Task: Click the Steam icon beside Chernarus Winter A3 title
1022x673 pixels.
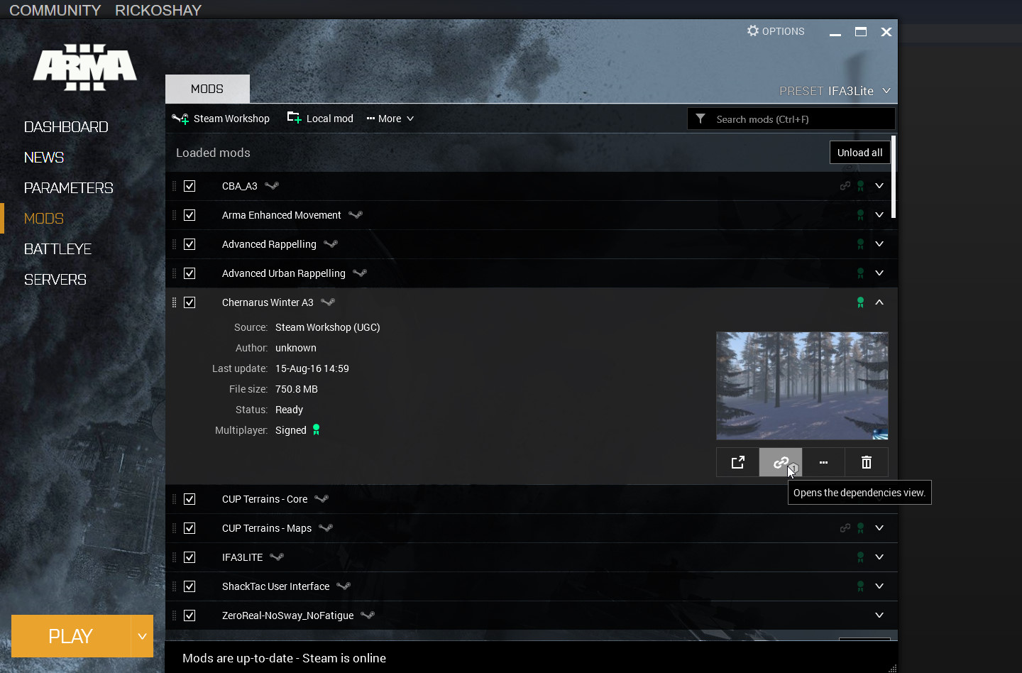Action: point(328,302)
